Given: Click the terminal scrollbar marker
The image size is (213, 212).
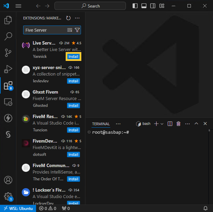Looking at the screenshot, I should tap(209, 130).
